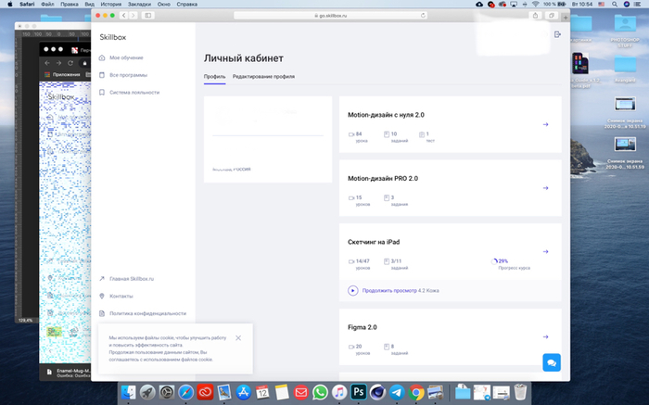This screenshot has height=405, width=649.
Task: Open Скетчинг на iPad course arrow
Action: click(545, 252)
